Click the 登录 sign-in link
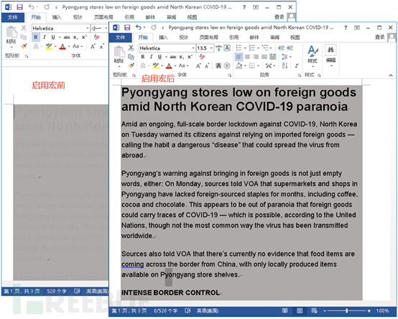This screenshot has height=319, width=398. (x=380, y=37)
